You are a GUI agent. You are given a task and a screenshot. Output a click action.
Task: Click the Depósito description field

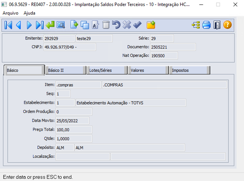(x=130, y=148)
